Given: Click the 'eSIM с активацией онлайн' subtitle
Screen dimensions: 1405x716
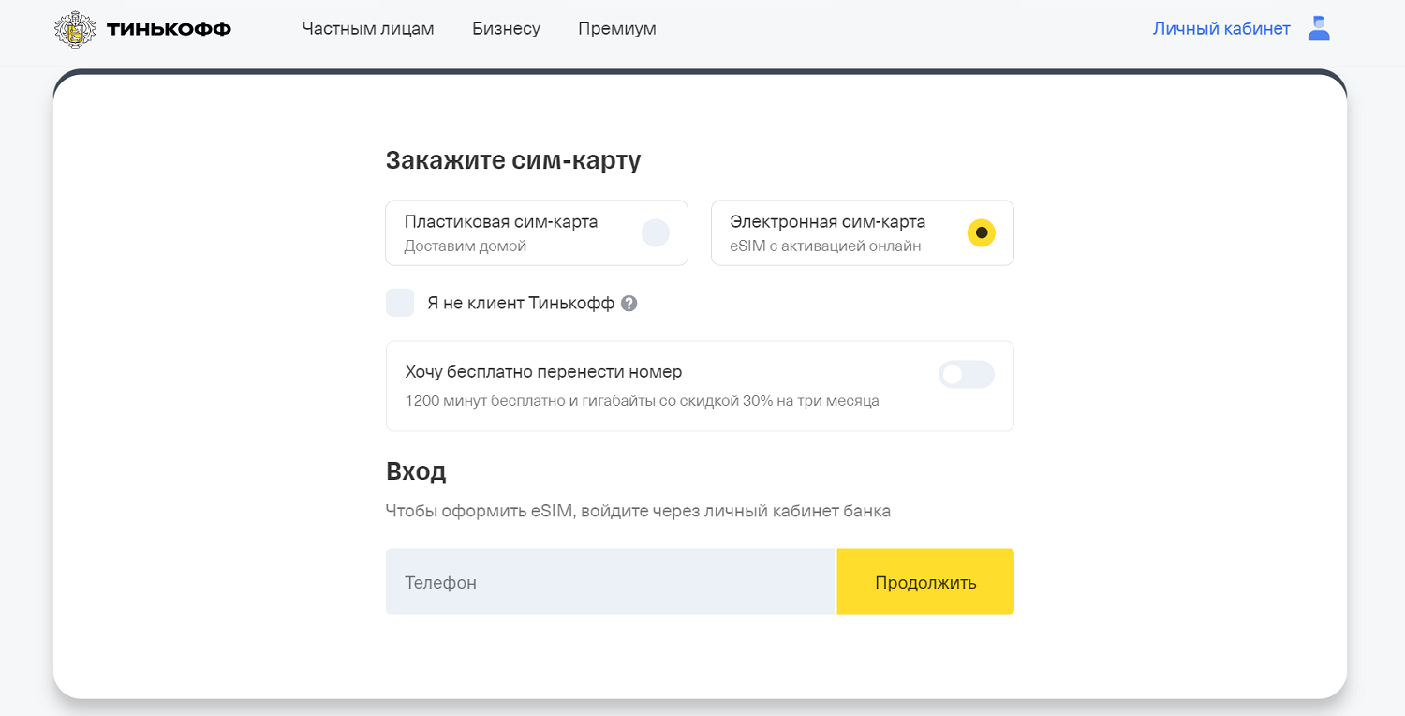Looking at the screenshot, I should pyautogui.click(x=826, y=246).
